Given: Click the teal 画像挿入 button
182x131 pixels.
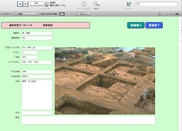Looking at the screenshot, I should 136,25.
